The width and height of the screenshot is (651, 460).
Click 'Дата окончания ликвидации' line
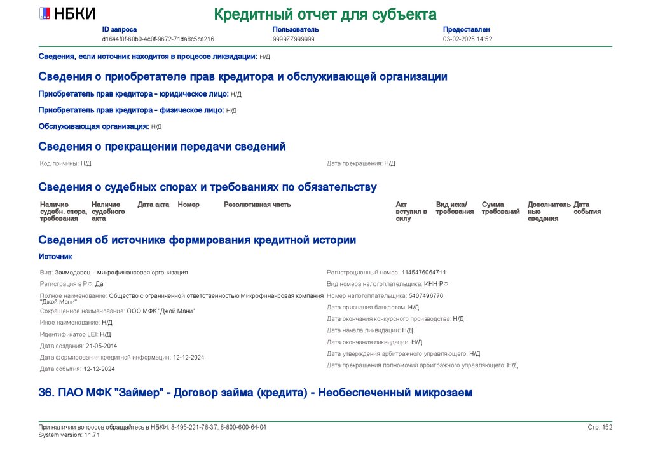pyautogui.click(x=374, y=342)
